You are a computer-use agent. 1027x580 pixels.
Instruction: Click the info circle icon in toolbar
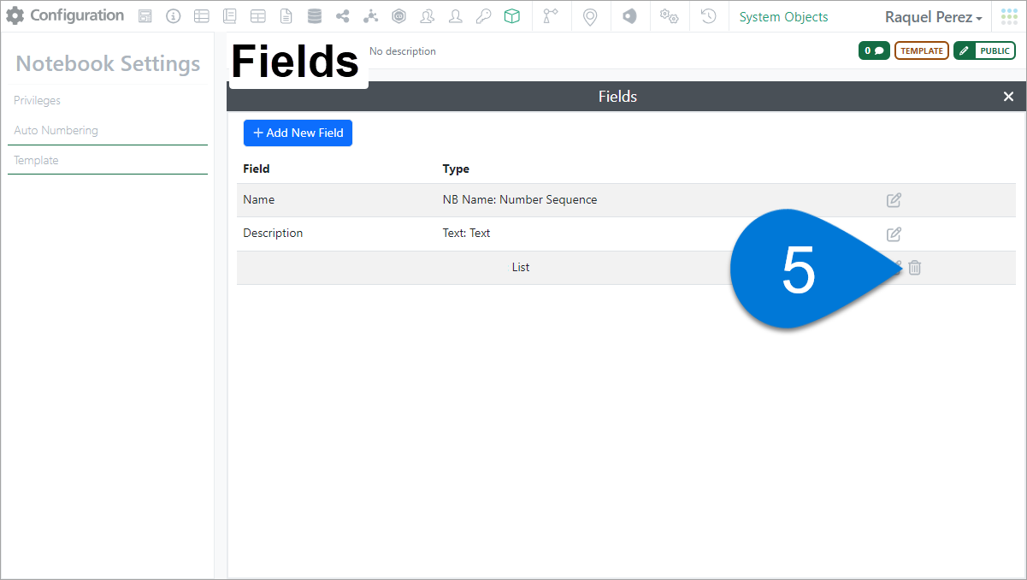coord(174,16)
